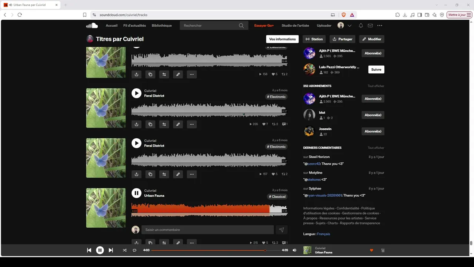Viewport: 474px width, 267px height.
Task: Open Brave Wallet icon
Action: point(427,15)
